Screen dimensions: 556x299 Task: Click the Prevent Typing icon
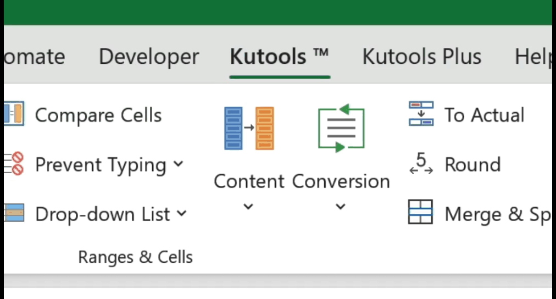pos(14,163)
